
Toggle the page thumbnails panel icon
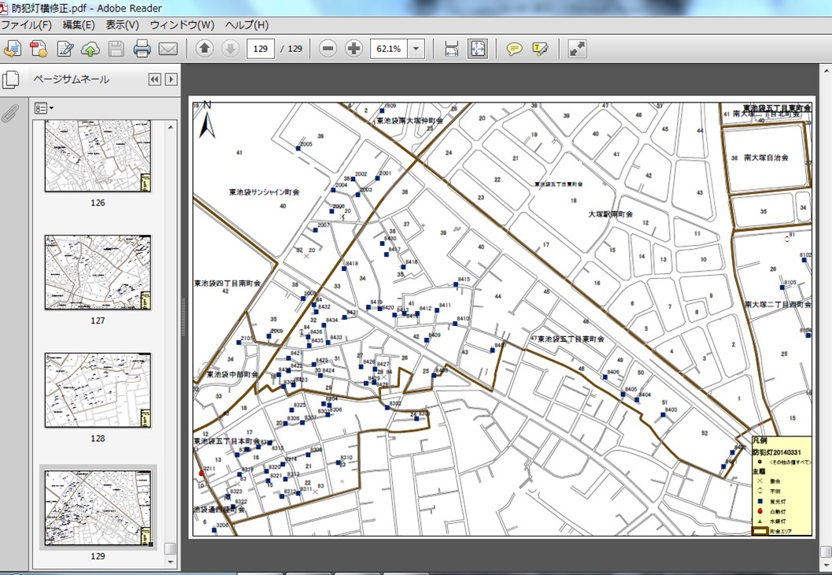pos(10,80)
